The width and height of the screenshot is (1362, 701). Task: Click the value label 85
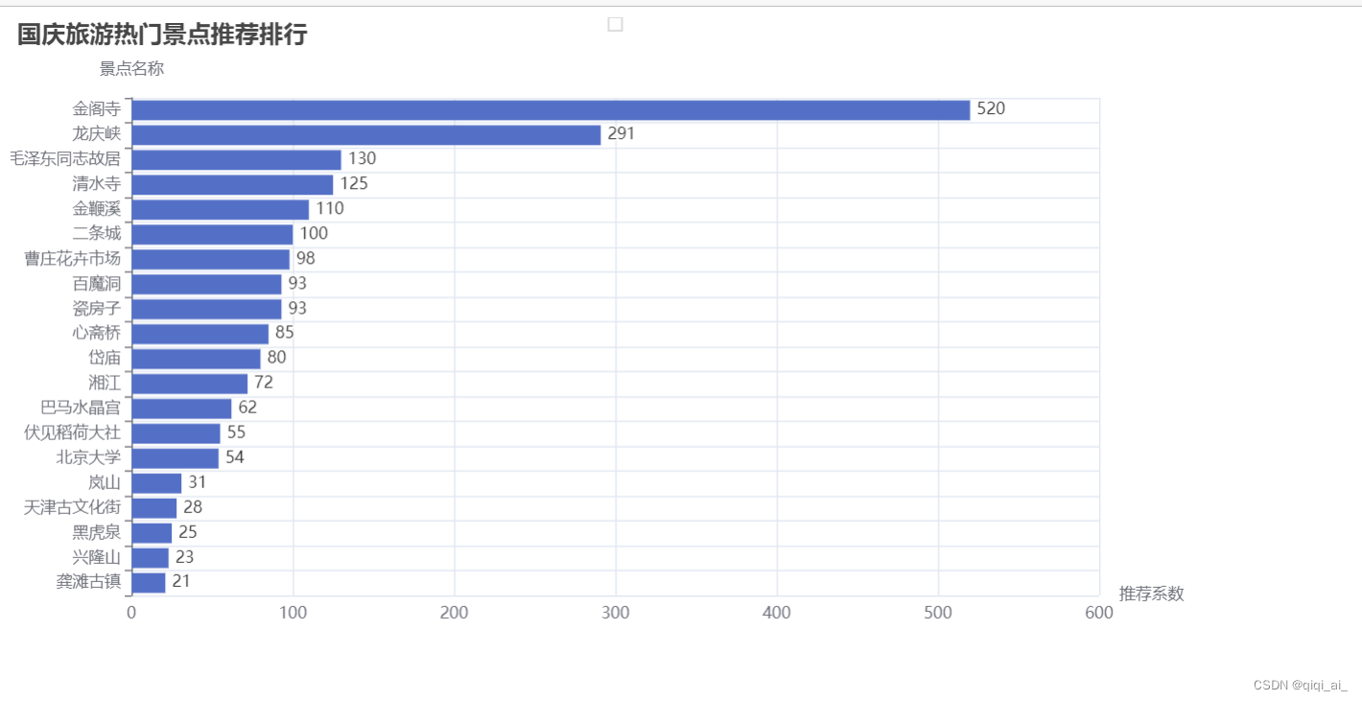(x=285, y=334)
